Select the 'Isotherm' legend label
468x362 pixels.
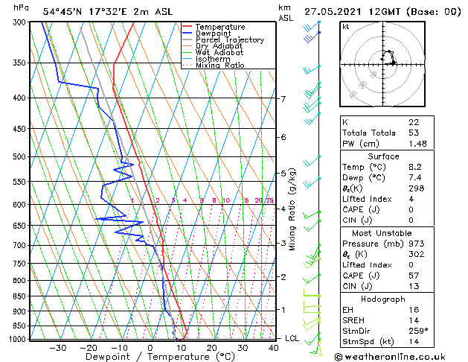213,59
